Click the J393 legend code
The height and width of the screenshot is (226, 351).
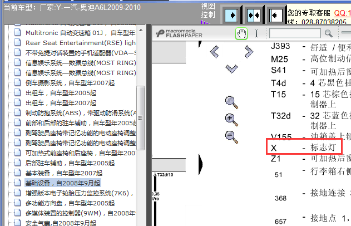click(x=280, y=46)
